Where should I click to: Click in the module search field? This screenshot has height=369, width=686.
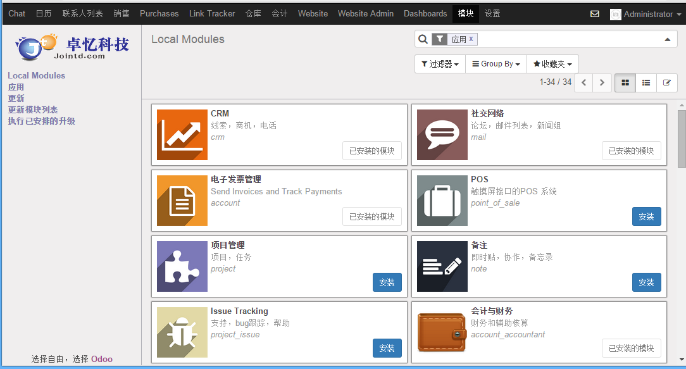tap(570, 39)
